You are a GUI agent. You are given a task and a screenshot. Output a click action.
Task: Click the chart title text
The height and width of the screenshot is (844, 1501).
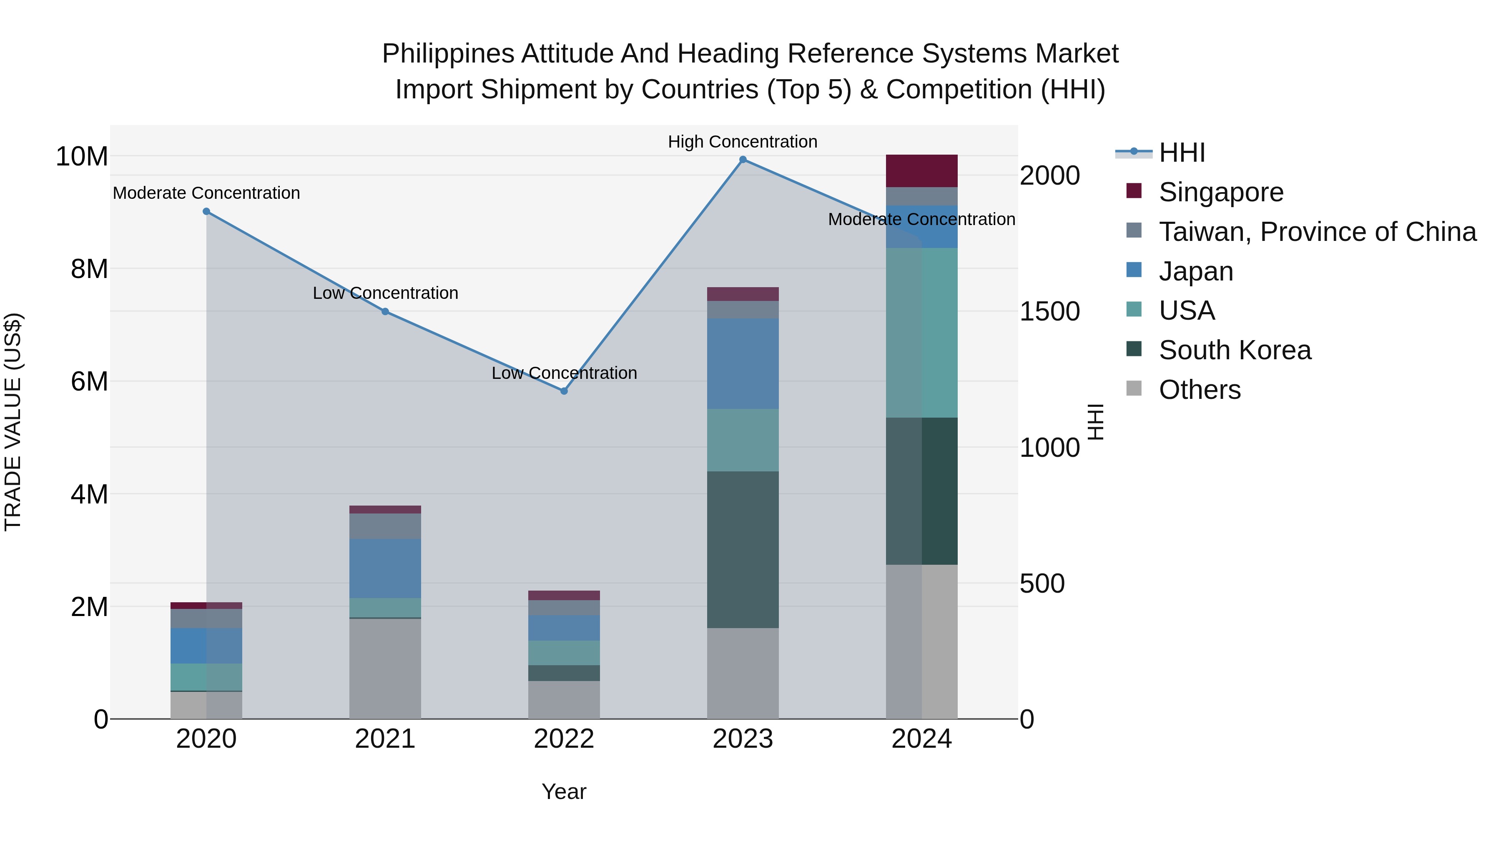750,71
